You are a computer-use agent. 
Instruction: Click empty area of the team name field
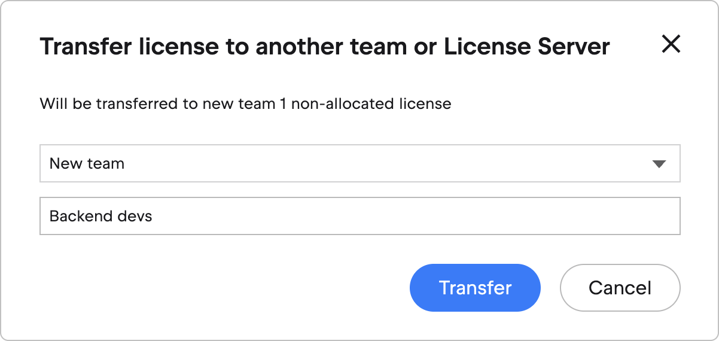(419, 216)
